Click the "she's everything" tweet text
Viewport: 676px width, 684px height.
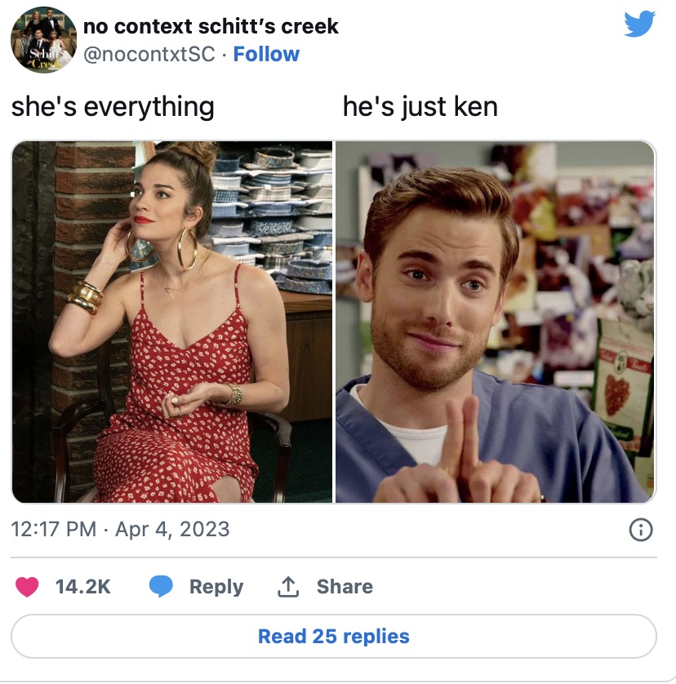(113, 107)
